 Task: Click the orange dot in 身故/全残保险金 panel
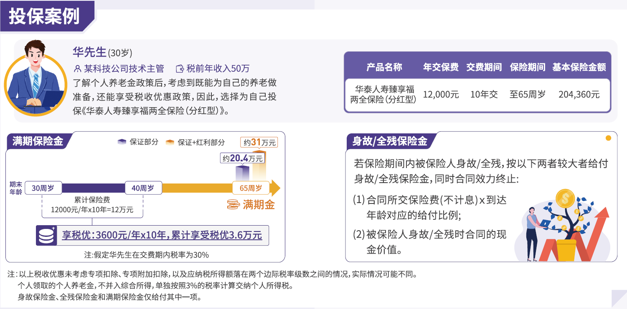coord(608,138)
